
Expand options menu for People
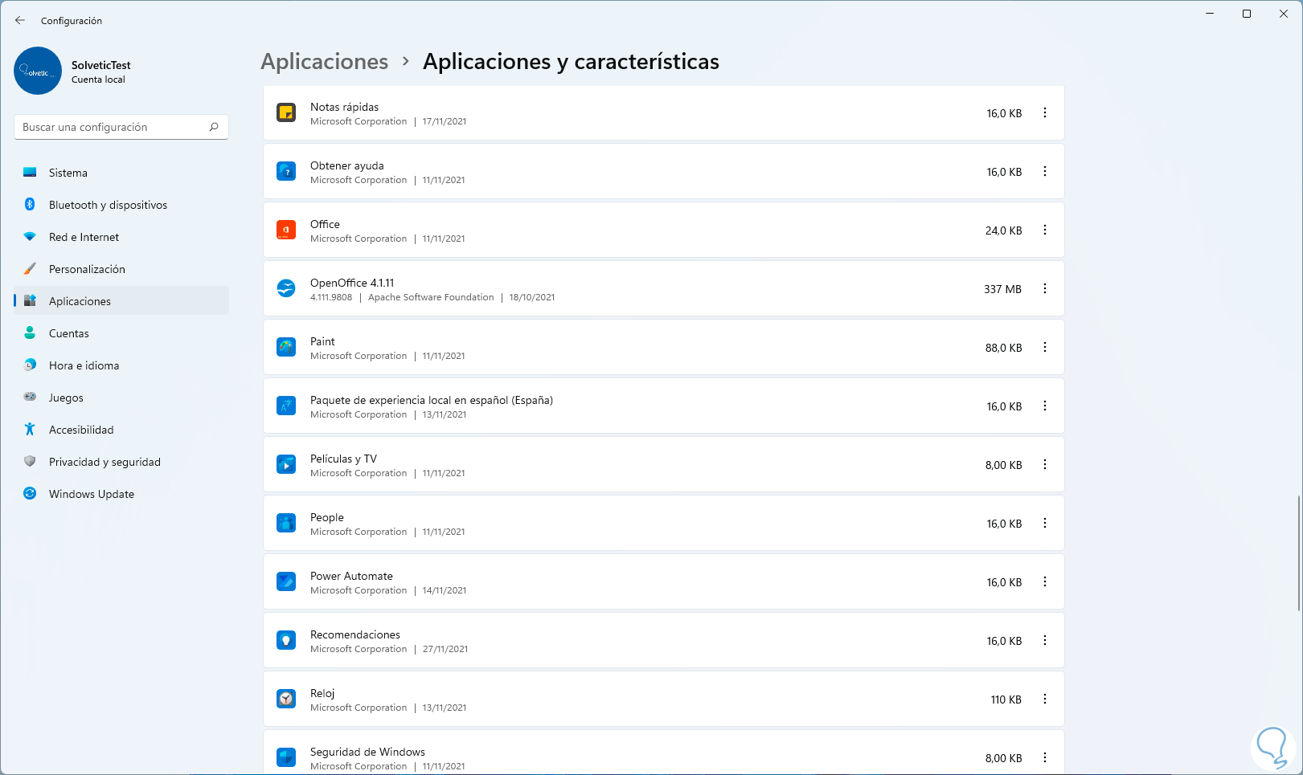[1045, 523]
